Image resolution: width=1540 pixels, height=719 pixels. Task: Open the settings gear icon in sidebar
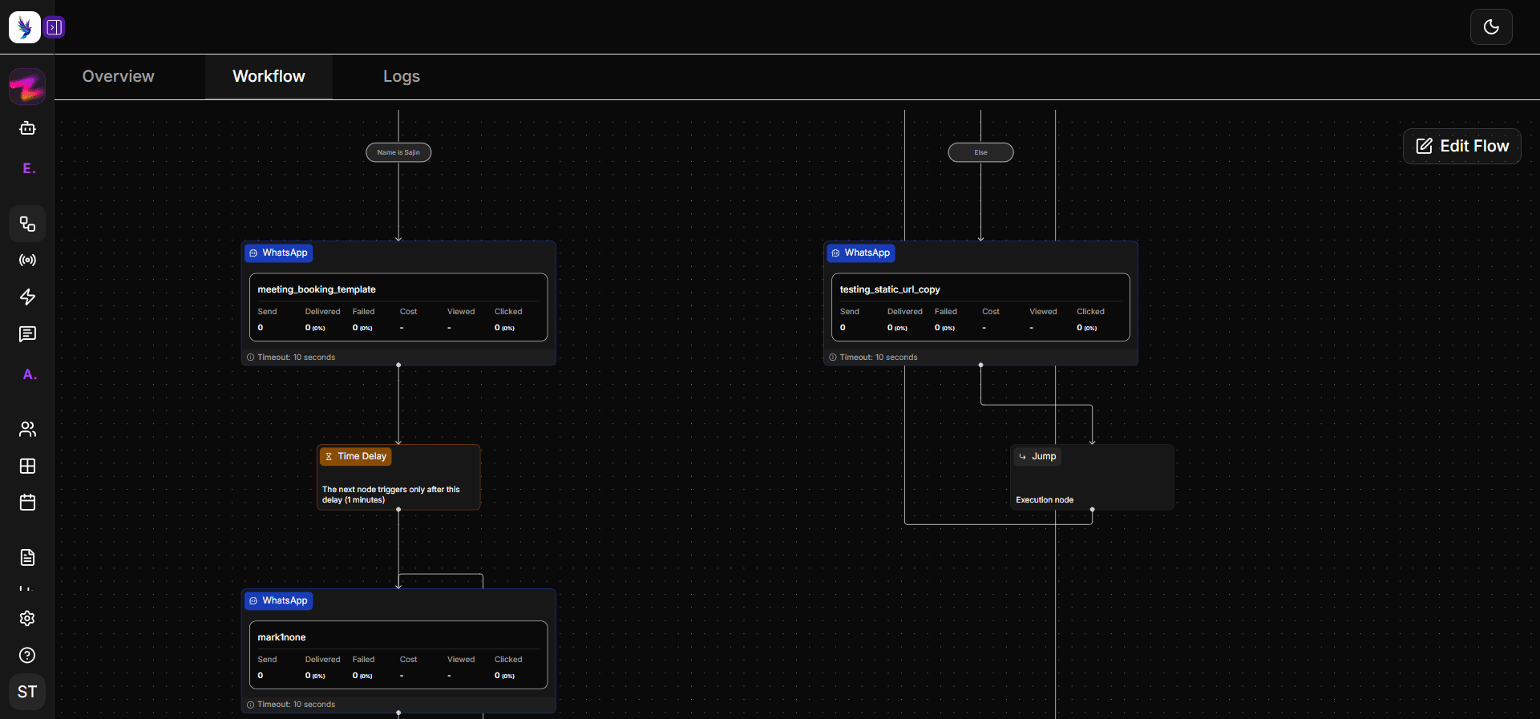point(27,619)
